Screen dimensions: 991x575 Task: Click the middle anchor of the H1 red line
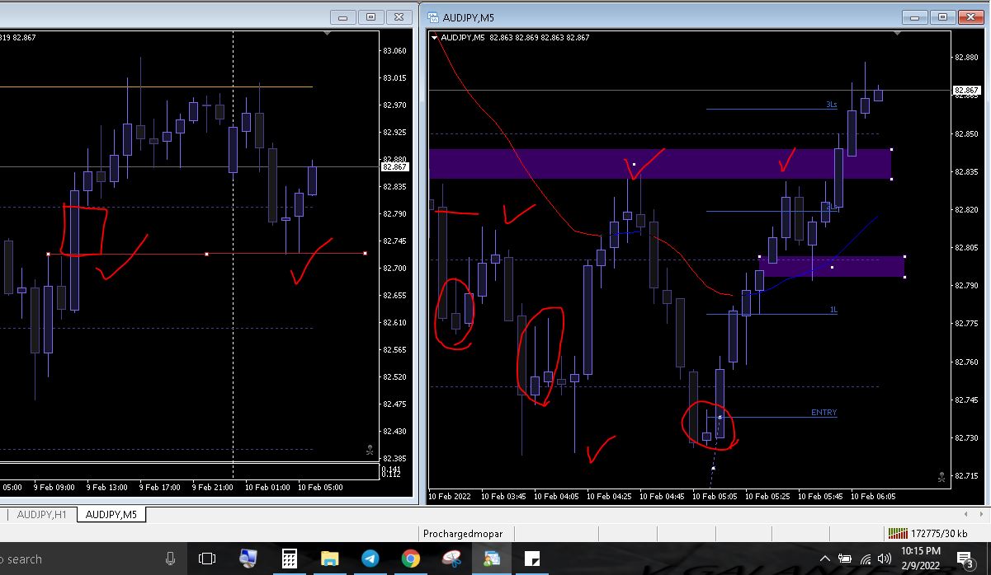[206, 254]
